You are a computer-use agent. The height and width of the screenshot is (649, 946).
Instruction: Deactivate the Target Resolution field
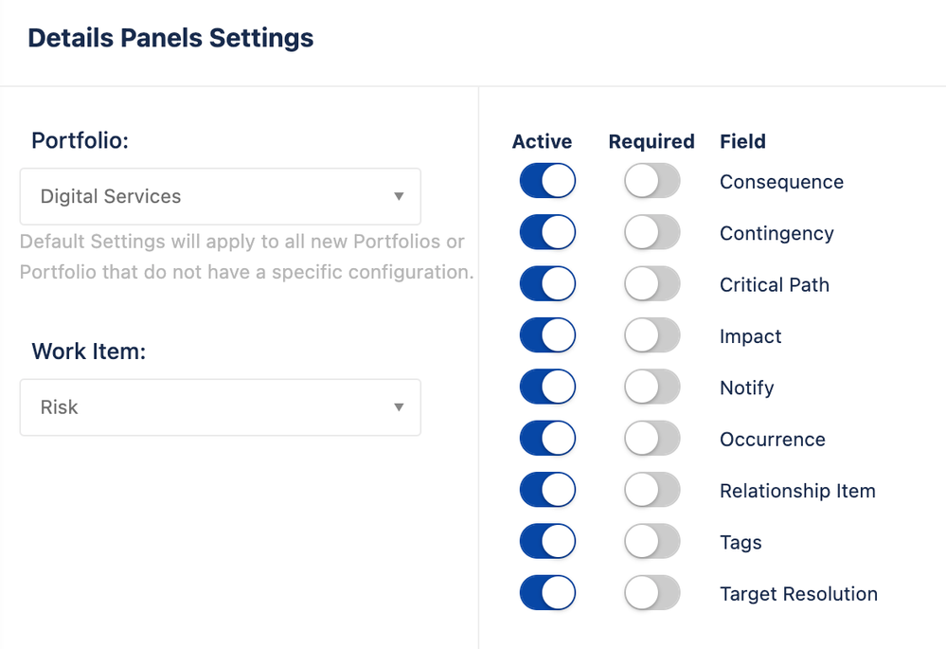pyautogui.click(x=547, y=593)
